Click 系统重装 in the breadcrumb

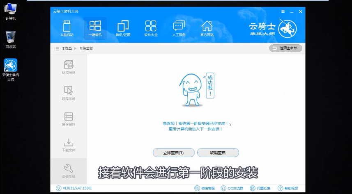pos(86,49)
